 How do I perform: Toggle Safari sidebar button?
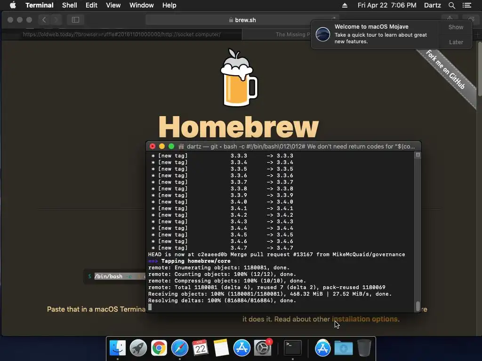[75, 20]
